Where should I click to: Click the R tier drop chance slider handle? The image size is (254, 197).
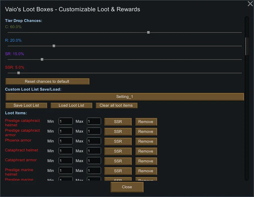click(x=54, y=46)
